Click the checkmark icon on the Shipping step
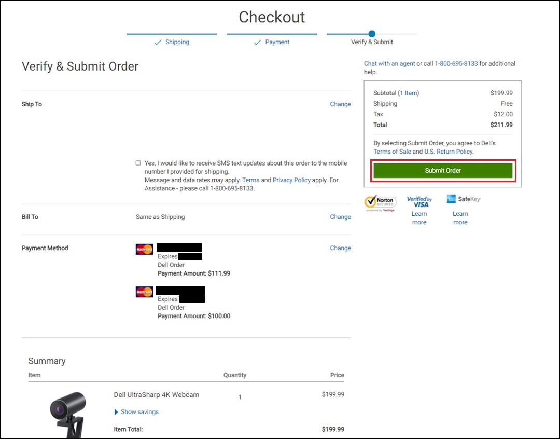 click(158, 42)
